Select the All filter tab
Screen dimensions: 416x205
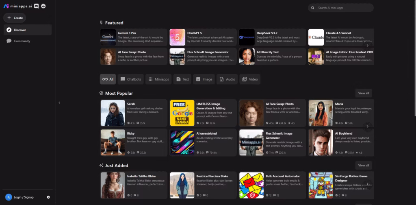[108, 79]
